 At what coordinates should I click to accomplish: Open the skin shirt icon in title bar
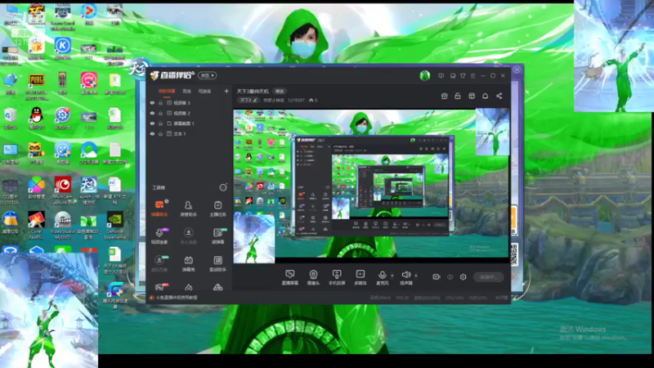click(463, 76)
